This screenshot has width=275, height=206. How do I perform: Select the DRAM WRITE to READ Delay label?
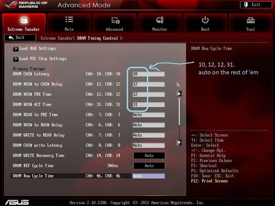coord(39,135)
